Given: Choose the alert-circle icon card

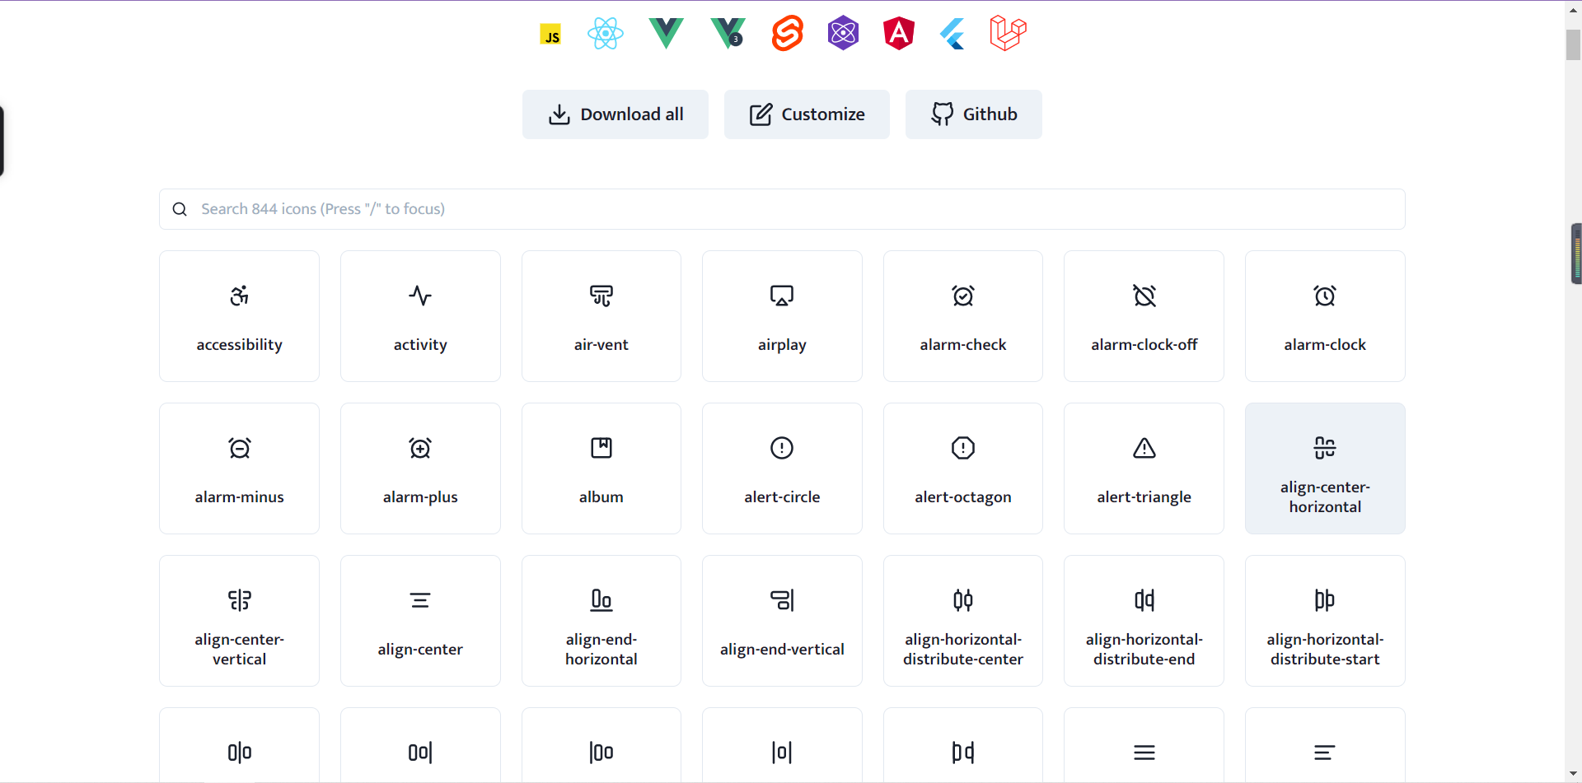Looking at the screenshot, I should coord(782,468).
